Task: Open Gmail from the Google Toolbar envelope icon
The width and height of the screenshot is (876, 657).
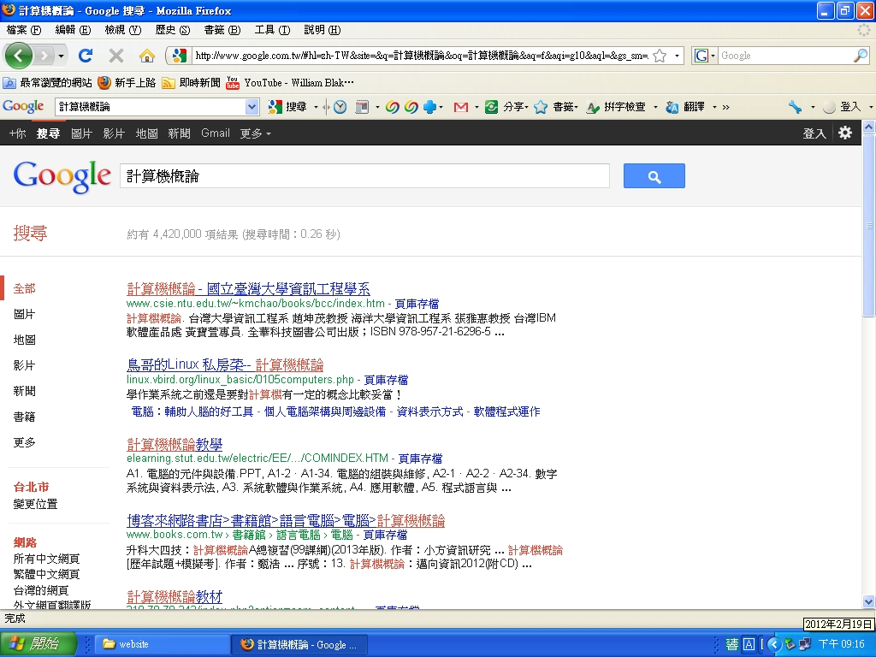Action: 461,107
